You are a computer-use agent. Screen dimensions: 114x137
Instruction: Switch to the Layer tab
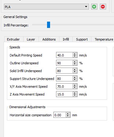[x=31, y=39]
